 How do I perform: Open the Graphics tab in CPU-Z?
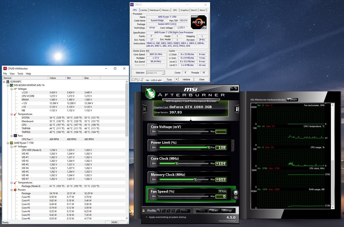coord(185,10)
